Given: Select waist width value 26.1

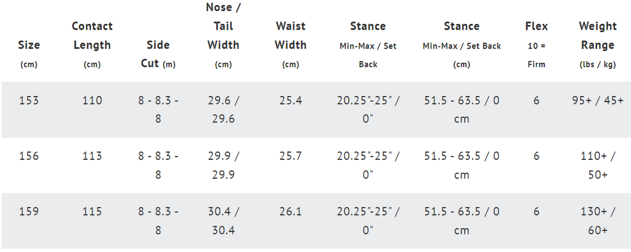Looking at the screenshot, I should pos(291,211).
